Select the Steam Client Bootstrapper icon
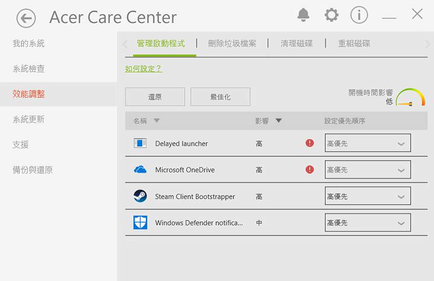The image size is (434, 281). coord(140,197)
